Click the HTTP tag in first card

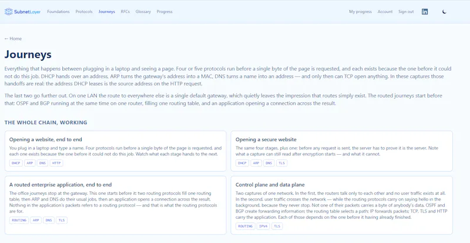tap(56, 163)
